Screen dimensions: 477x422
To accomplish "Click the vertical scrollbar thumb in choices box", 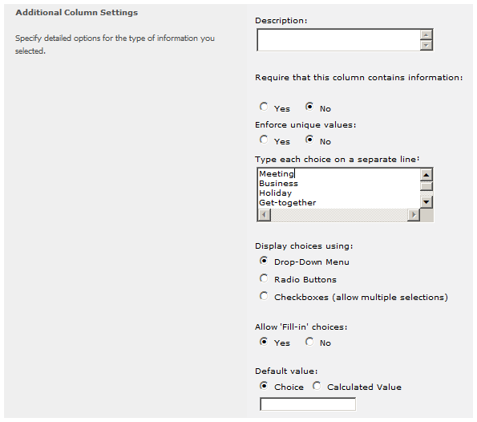I will click(x=426, y=186).
